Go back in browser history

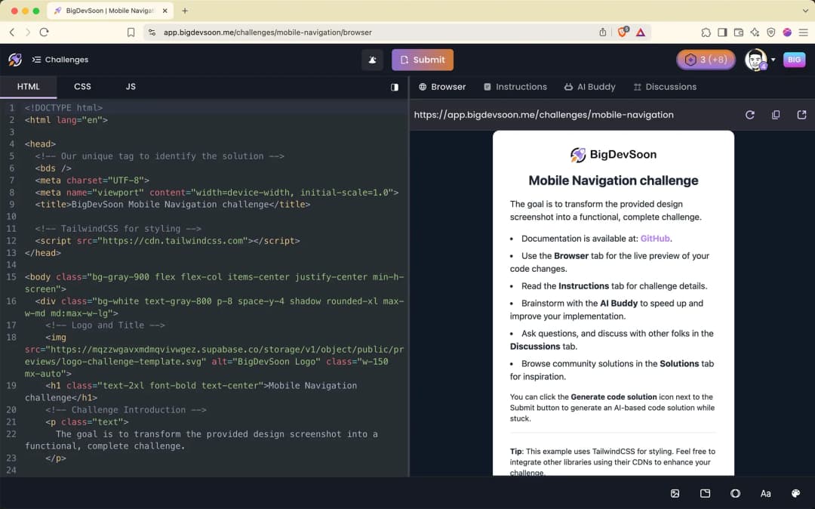click(12, 32)
